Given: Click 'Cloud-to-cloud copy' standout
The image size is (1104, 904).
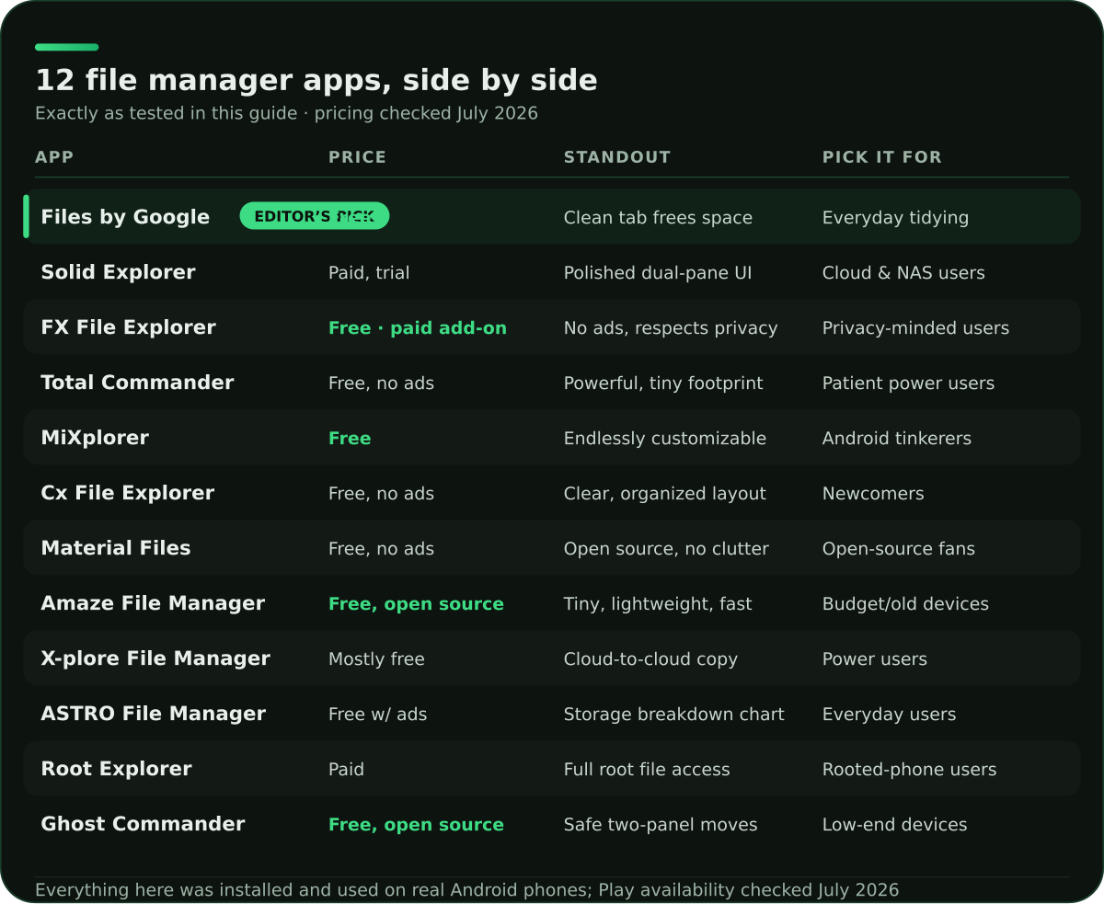Looking at the screenshot, I should point(650,659).
